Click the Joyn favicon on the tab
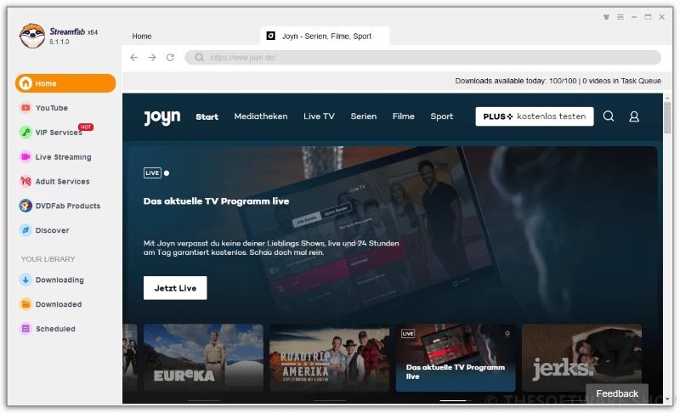680x413 pixels. (270, 36)
